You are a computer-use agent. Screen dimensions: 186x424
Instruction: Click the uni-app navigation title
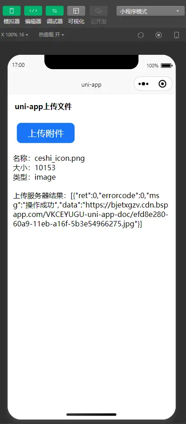point(91,84)
